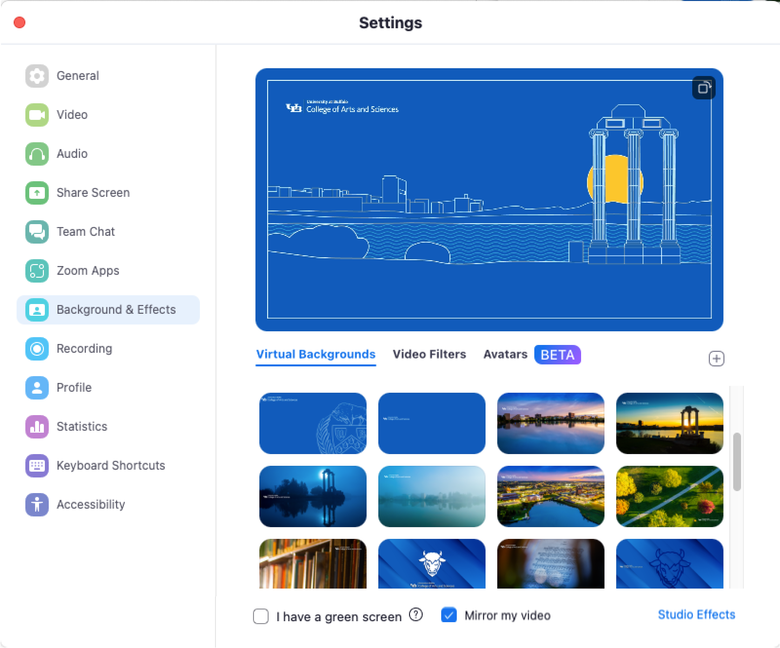Click the rotate camera icon on video preview

click(703, 88)
